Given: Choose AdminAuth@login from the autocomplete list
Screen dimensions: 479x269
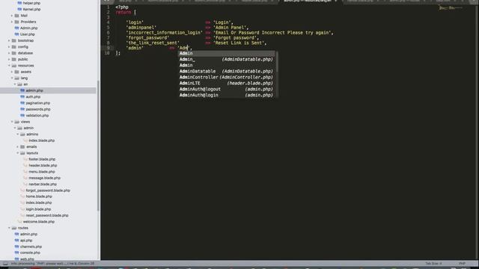Looking at the screenshot, I should point(227,95).
